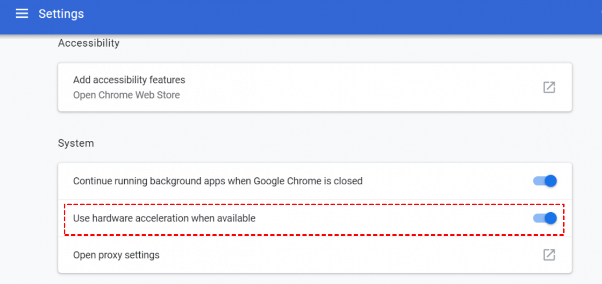Viewport: 602px width, 284px height.
Task: Click empty space in Open proxy settings row
Action: pyautogui.click(x=348, y=255)
